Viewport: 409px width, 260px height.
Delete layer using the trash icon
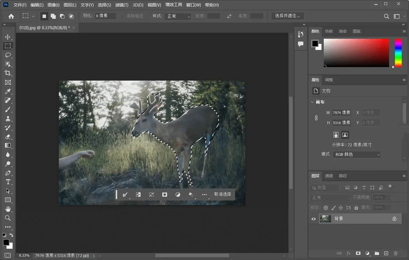(396, 253)
